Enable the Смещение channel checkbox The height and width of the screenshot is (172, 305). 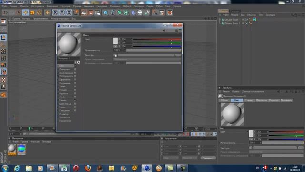click(x=75, y=110)
